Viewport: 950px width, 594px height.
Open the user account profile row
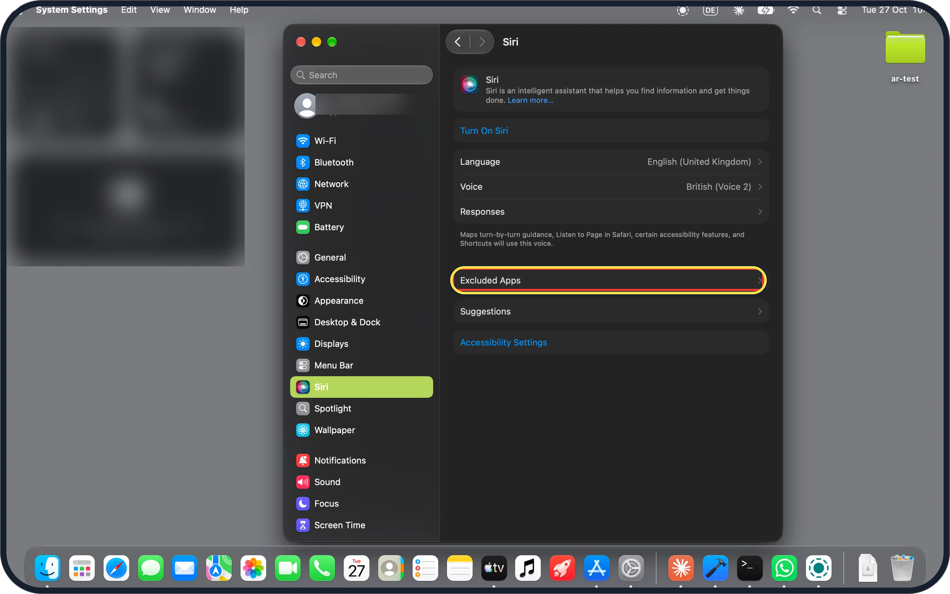tap(361, 106)
